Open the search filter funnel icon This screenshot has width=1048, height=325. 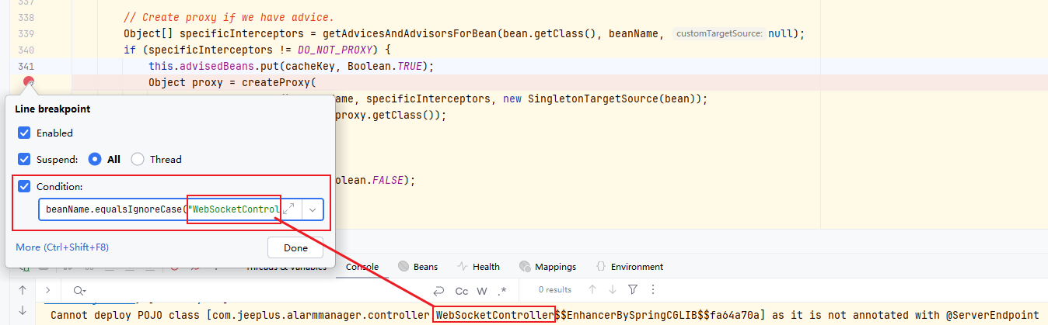pyautogui.click(x=633, y=290)
